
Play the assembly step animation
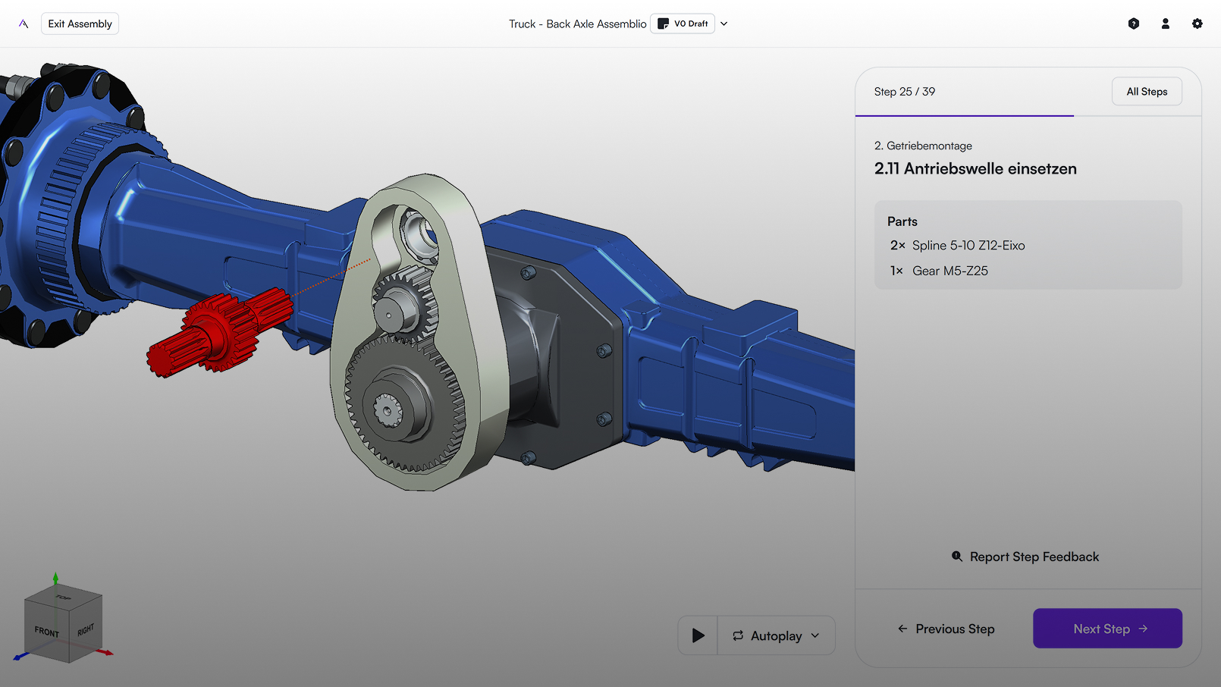tap(698, 635)
